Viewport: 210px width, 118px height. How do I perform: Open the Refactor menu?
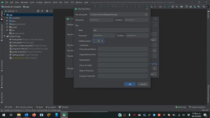click(48, 2)
